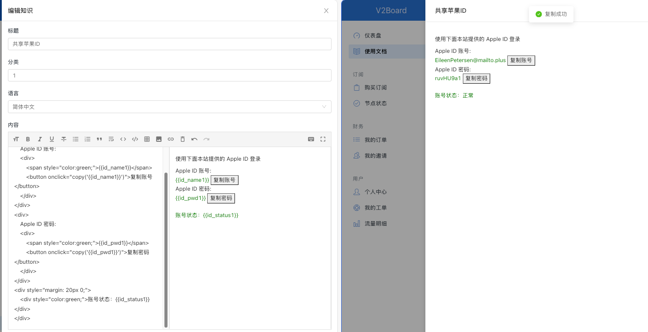Clear content with the trash icon
This screenshot has height=332, width=648.
(182, 139)
